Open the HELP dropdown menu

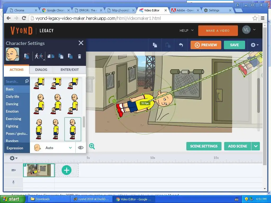coord(187,31)
